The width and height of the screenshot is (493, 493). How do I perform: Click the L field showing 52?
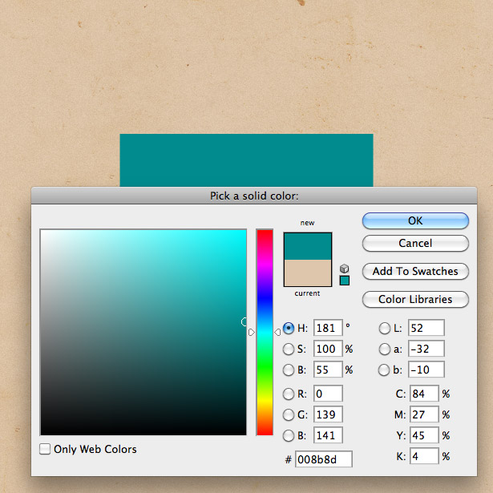(426, 328)
